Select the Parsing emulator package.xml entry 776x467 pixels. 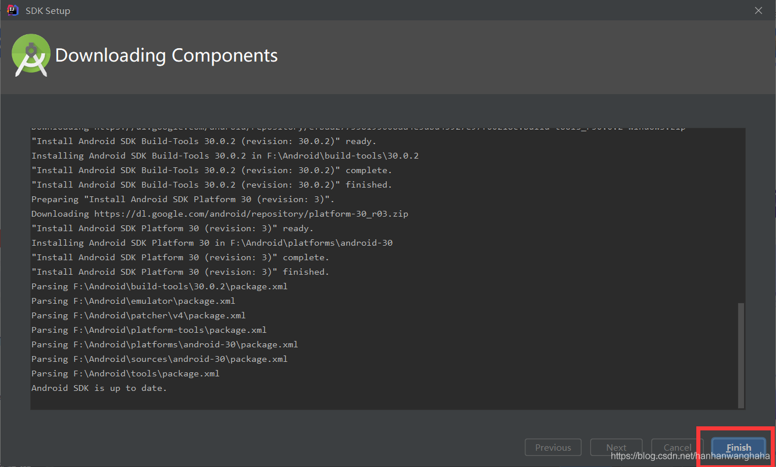(x=133, y=300)
